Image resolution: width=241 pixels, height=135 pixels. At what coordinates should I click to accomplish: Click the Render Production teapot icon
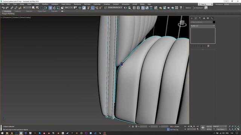tap(169, 8)
